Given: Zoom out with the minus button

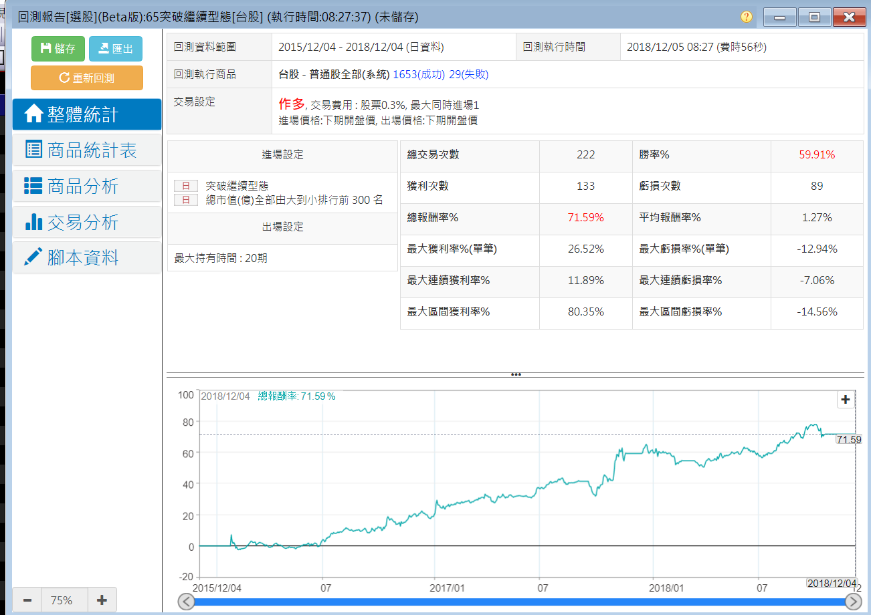Looking at the screenshot, I should click(27, 600).
